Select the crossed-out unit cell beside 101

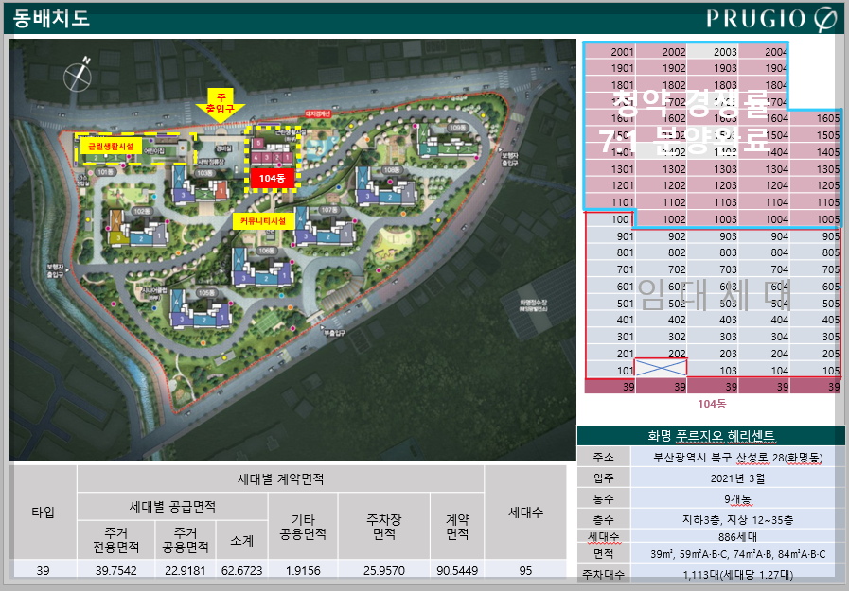[661, 368]
